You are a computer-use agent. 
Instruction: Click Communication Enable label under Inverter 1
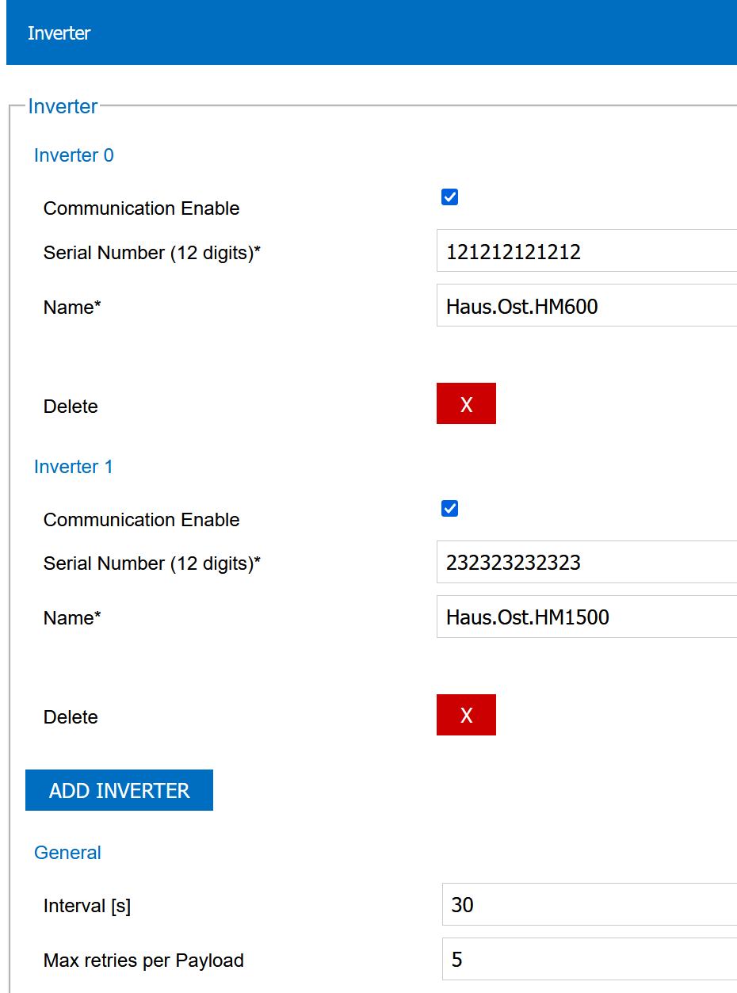(x=141, y=520)
